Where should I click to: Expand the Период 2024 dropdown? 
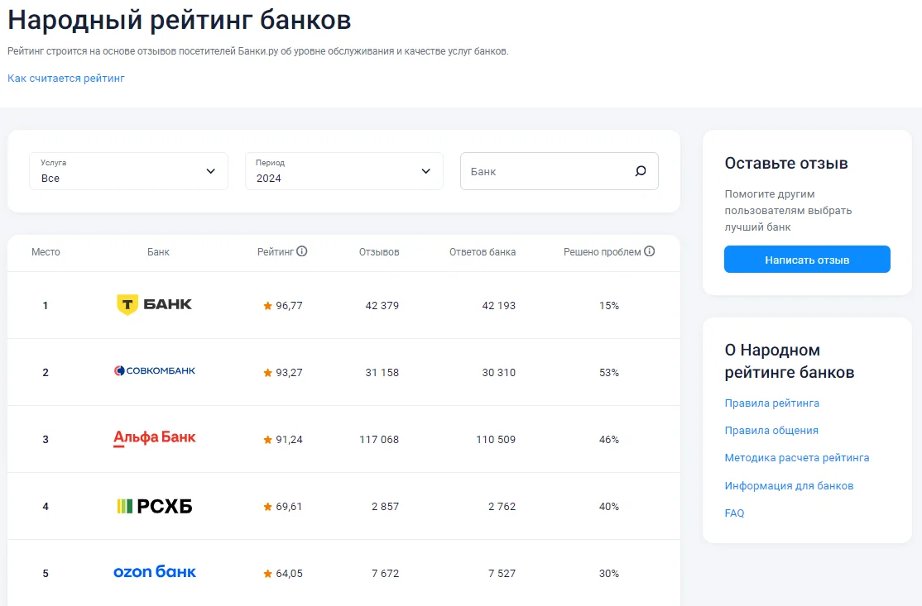(x=344, y=171)
